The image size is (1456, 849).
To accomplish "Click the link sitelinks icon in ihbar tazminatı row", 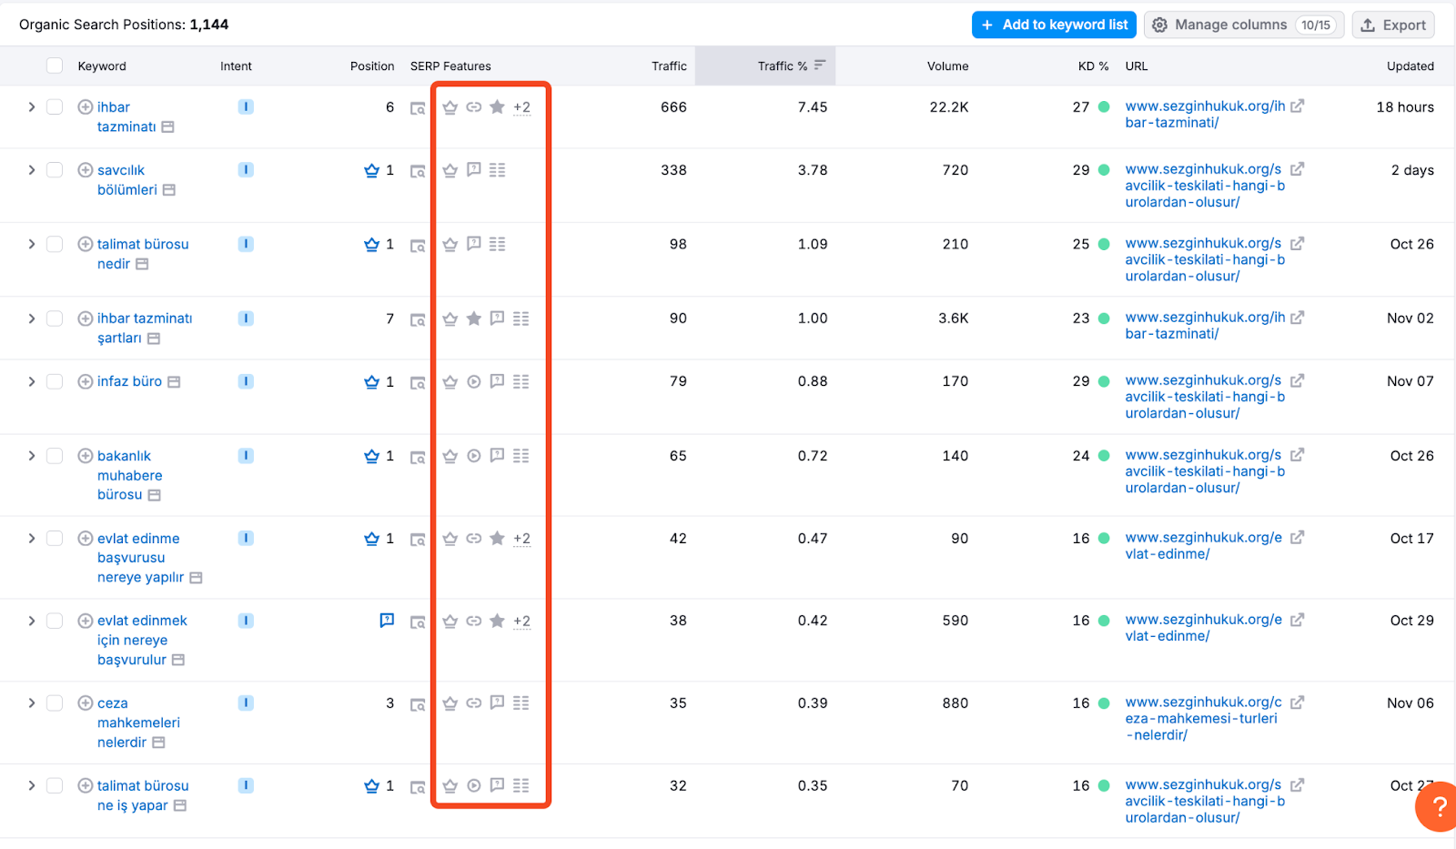I will coord(474,107).
